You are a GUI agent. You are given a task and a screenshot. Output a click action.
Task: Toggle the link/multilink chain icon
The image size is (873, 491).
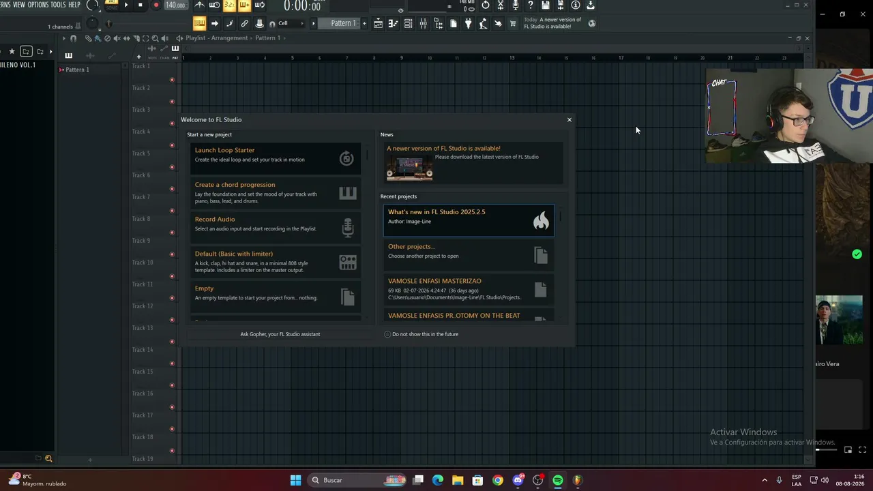tap(244, 23)
